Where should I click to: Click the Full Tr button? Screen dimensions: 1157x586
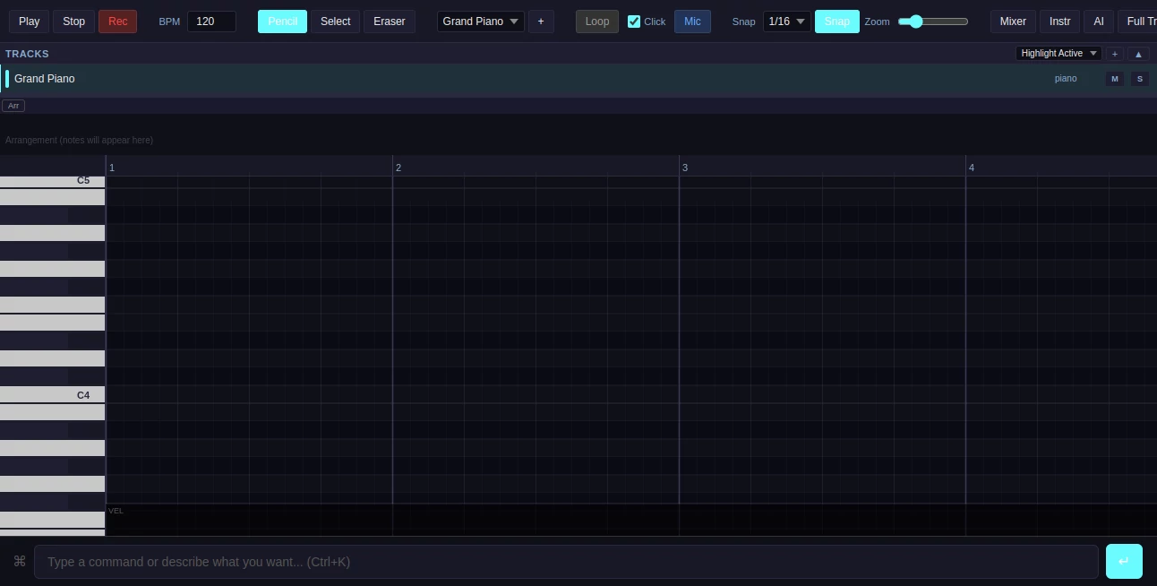click(1137, 22)
